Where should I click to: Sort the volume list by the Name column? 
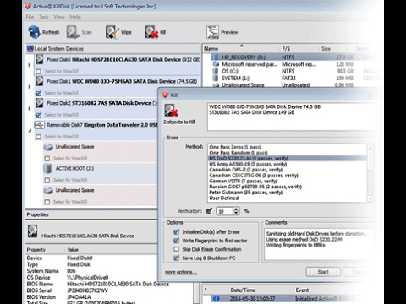pos(242,48)
